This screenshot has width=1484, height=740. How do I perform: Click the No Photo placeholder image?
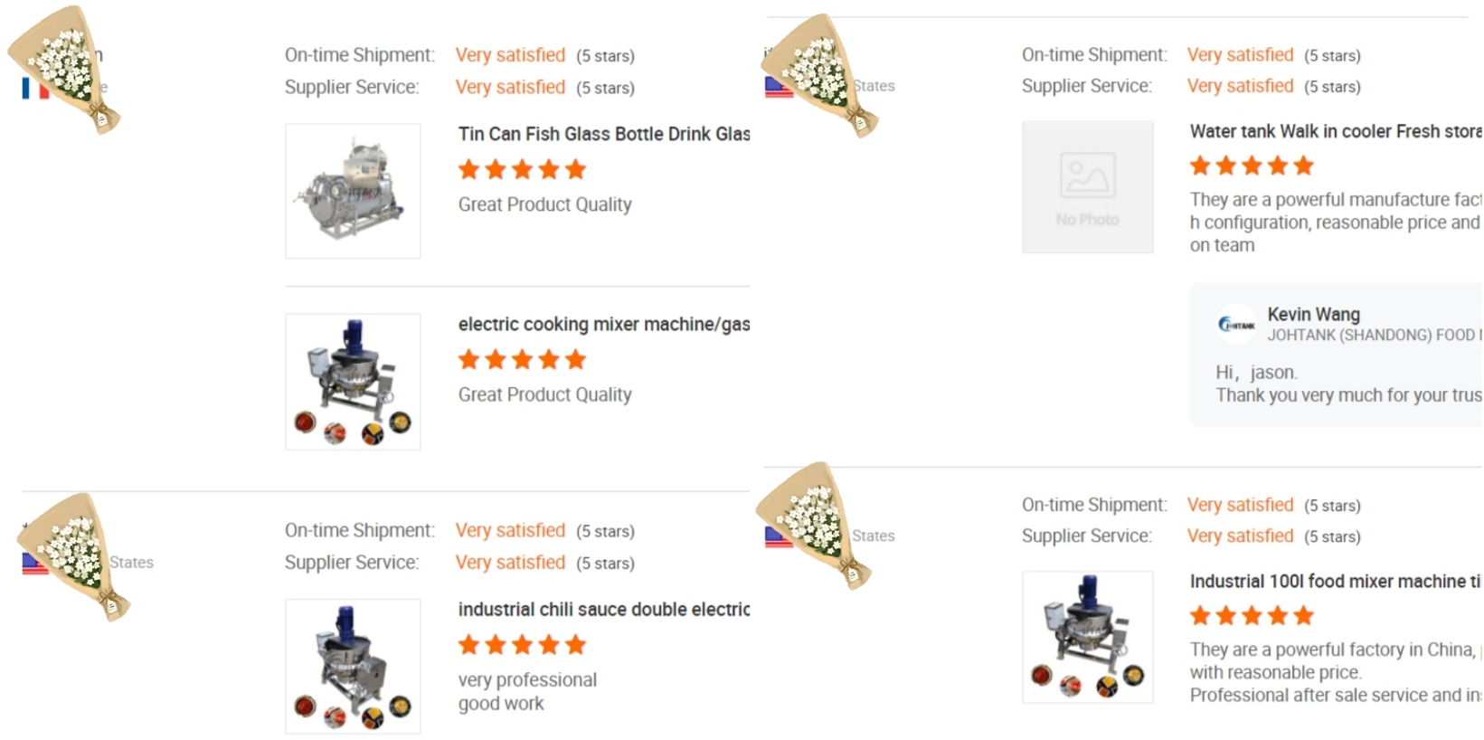1087,187
